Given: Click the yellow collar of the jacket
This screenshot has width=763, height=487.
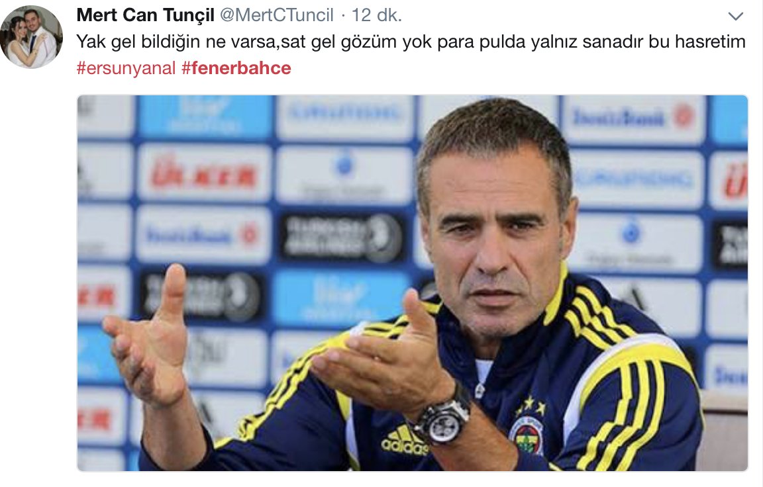Looking at the screenshot, I should [x=555, y=296].
